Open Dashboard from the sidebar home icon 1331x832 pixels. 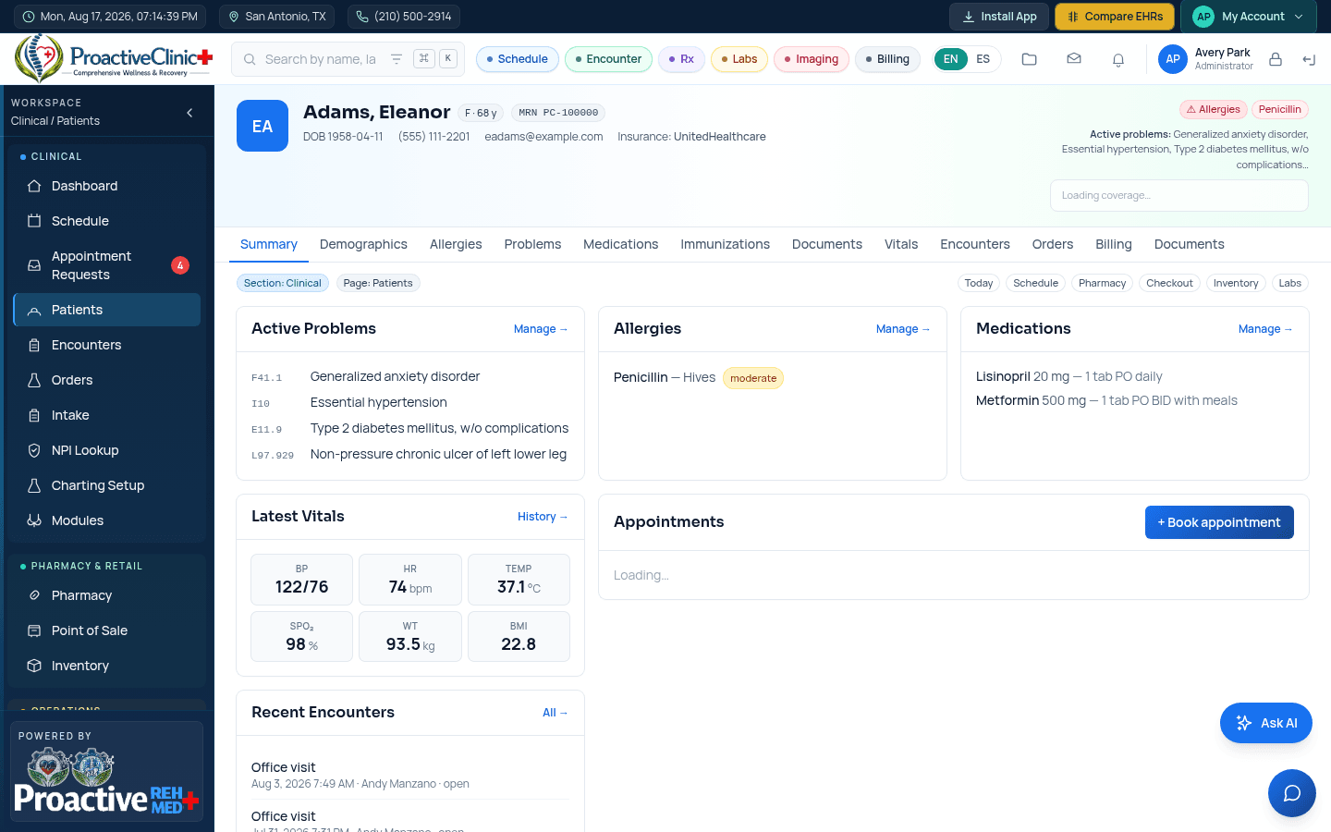point(34,186)
